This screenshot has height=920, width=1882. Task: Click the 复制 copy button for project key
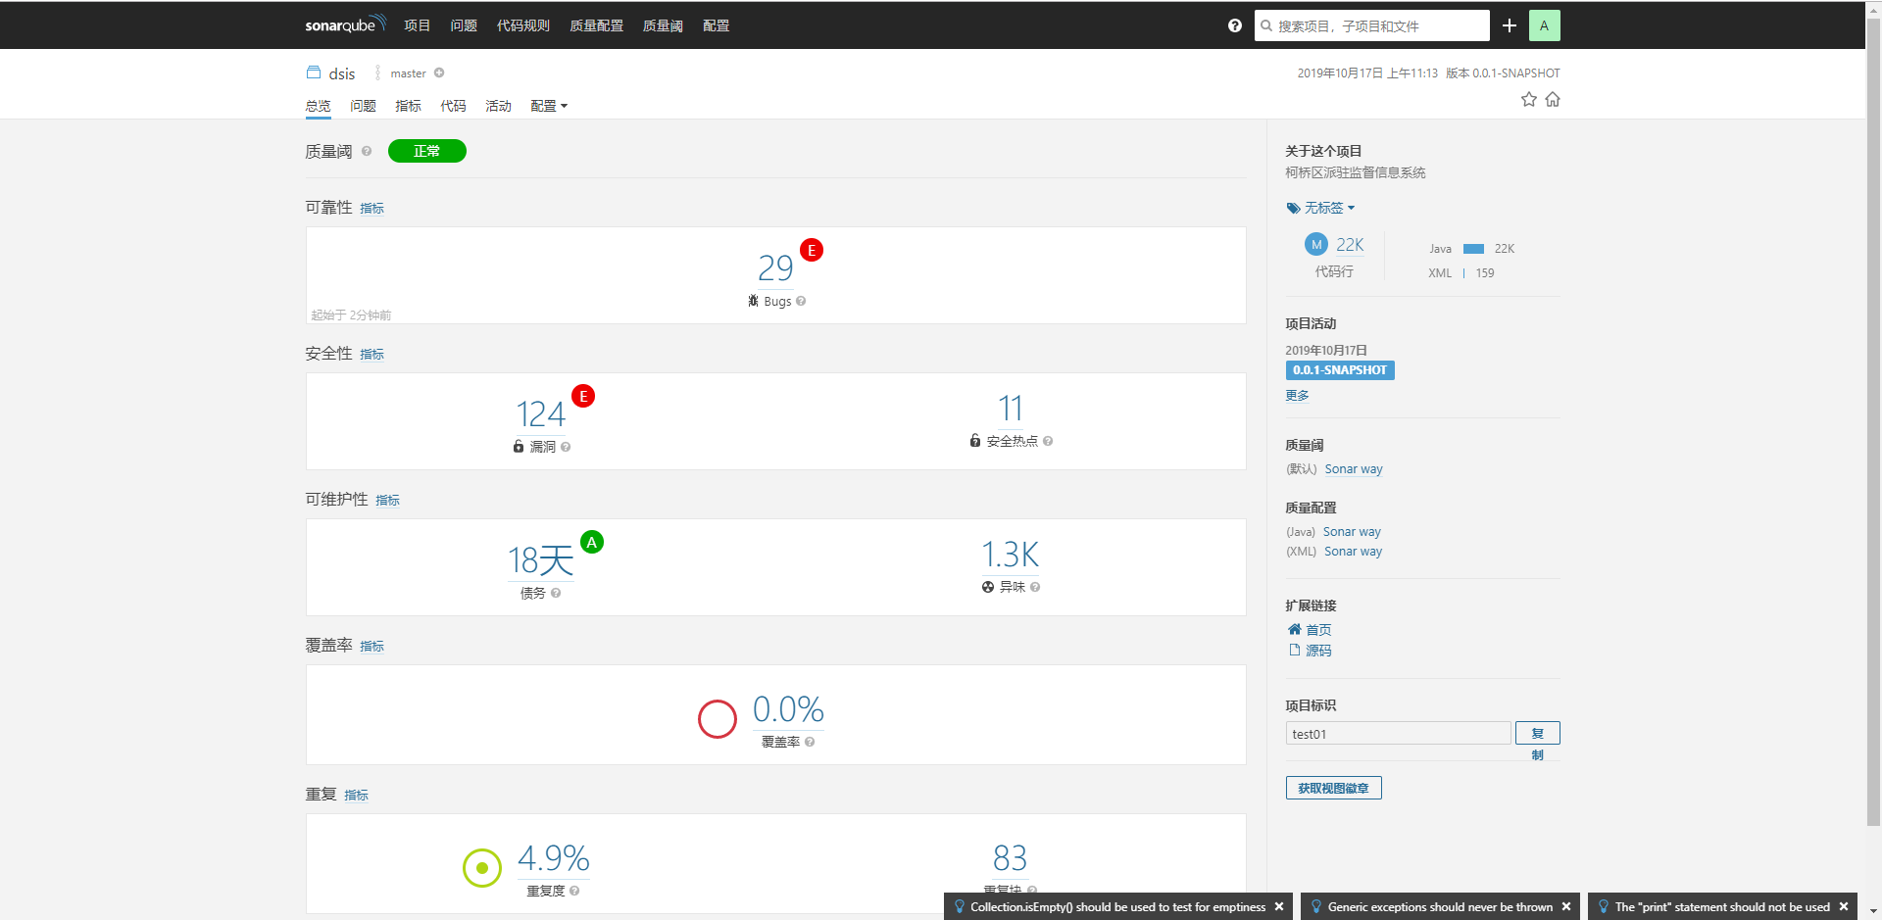click(x=1538, y=734)
